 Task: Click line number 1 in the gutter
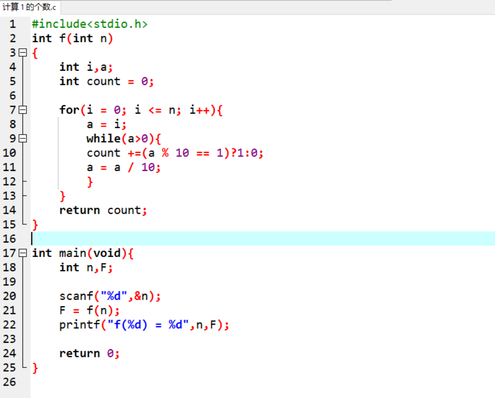(x=12, y=24)
